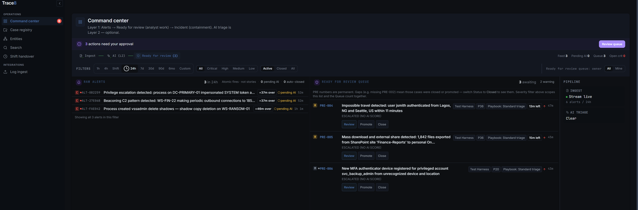Click the shield icon in Ready for review stage
Image resolution: width=638 pixels, height=210 pixels.
[x=138, y=56]
